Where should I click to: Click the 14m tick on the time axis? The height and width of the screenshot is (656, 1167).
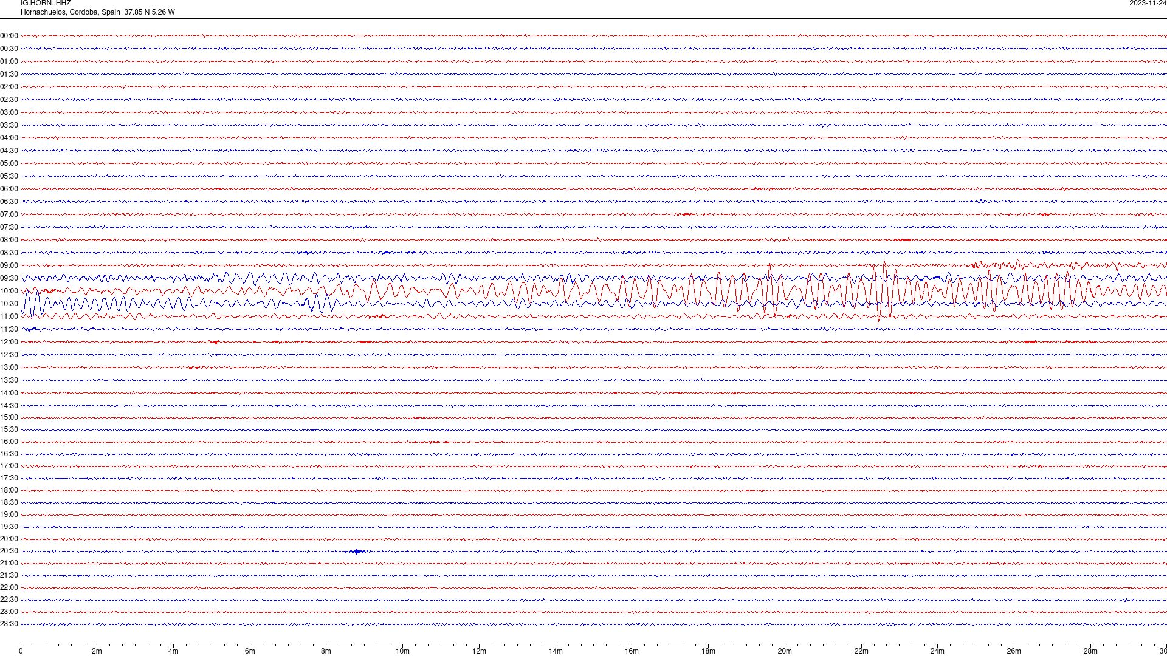pos(556,651)
